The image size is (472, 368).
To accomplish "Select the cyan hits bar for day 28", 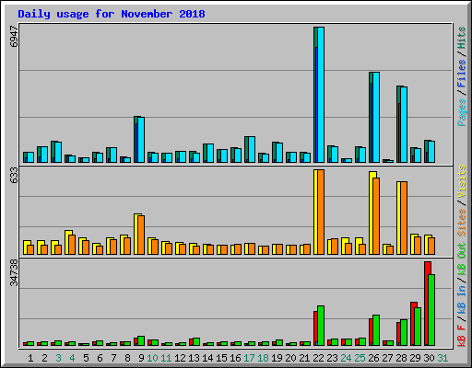I will point(404,124).
